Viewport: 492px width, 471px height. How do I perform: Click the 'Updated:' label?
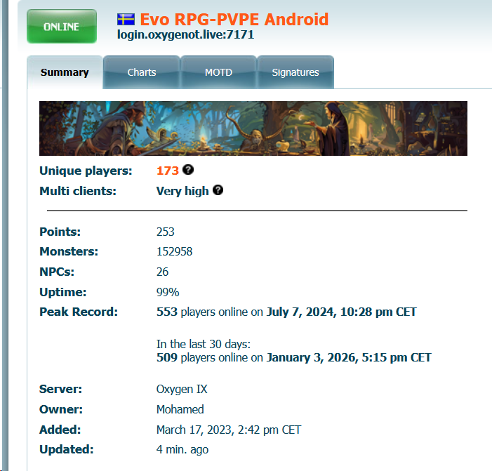pos(67,450)
